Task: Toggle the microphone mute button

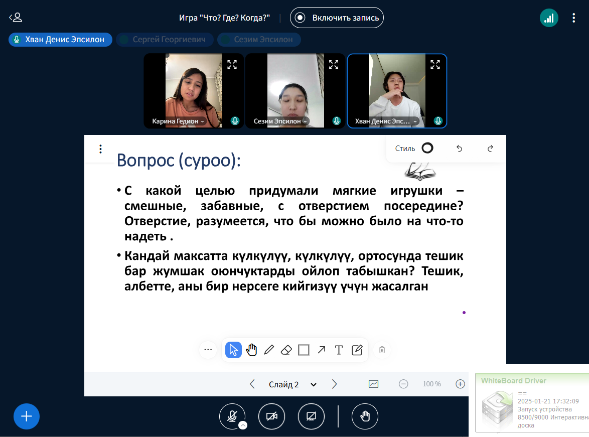Action: pyautogui.click(x=232, y=416)
